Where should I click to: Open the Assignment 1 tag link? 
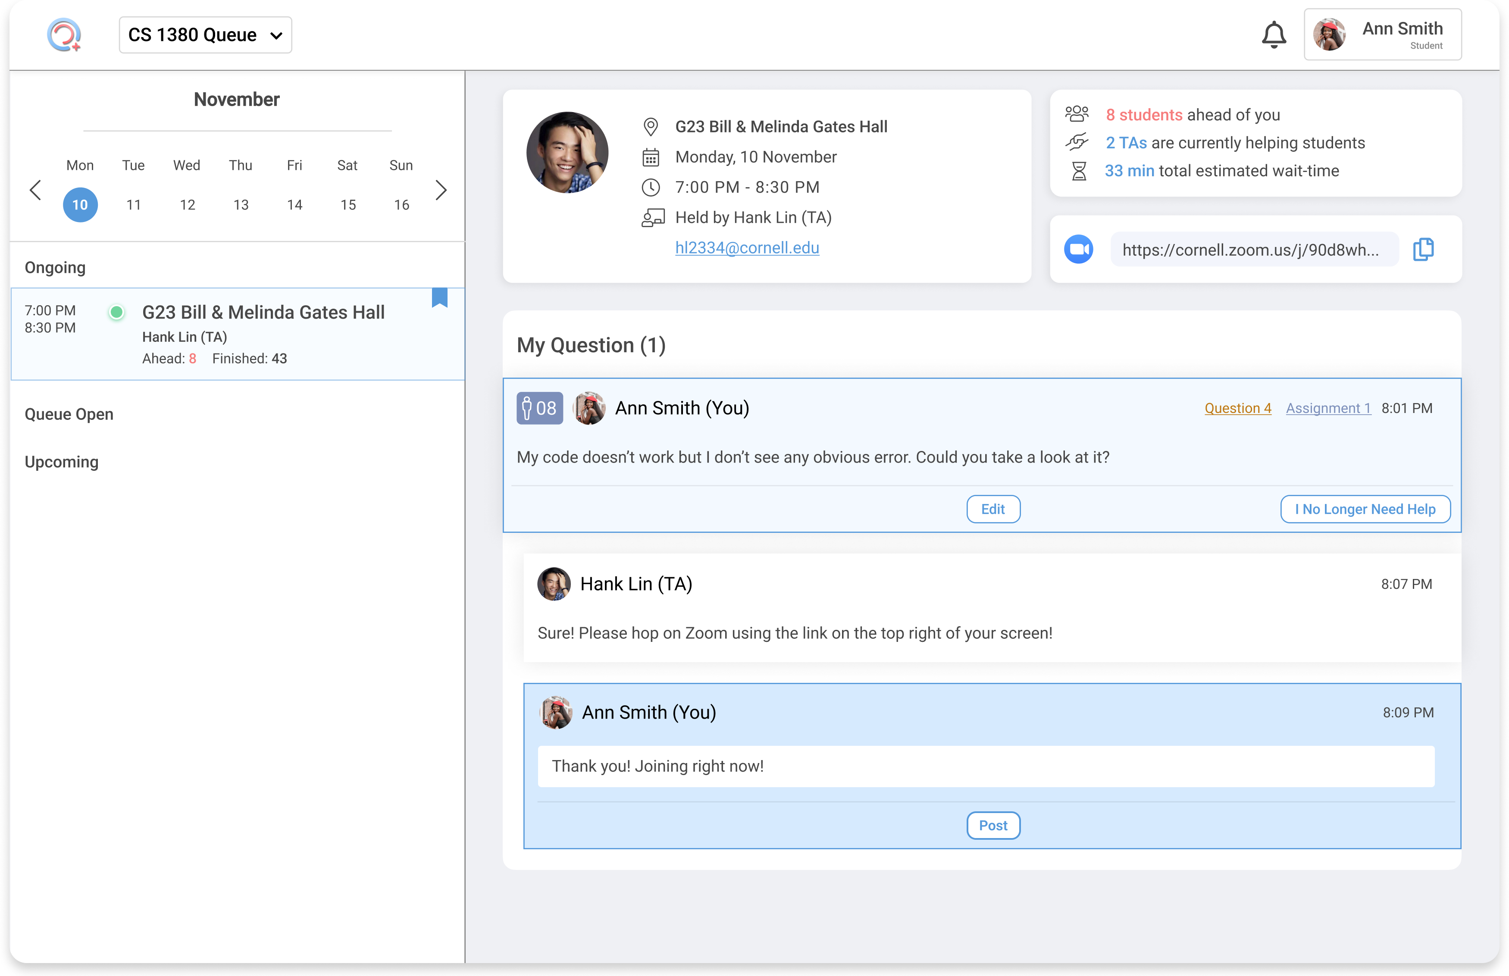click(x=1328, y=408)
